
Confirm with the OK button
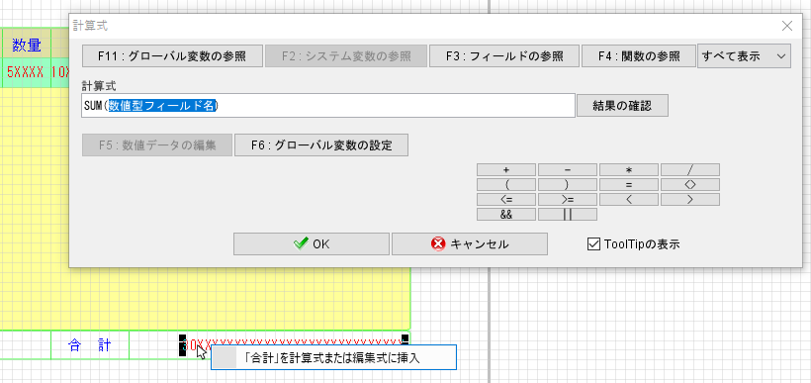(312, 244)
